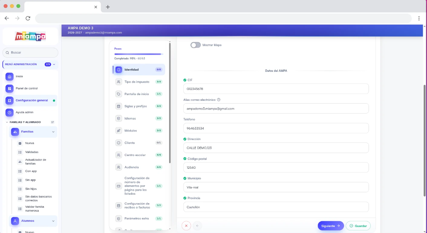Open the Audiencia step
Viewport: 427px width, 233px height.
click(139, 167)
